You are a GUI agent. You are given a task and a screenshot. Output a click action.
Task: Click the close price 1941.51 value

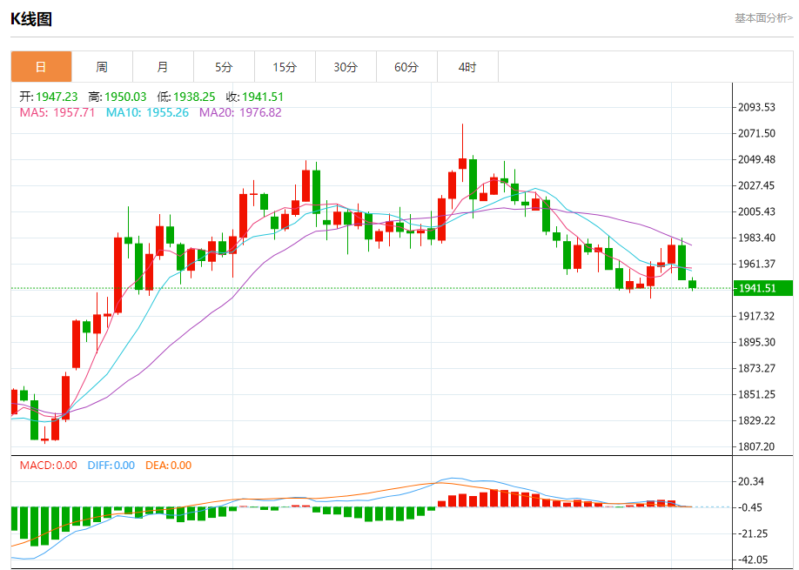point(263,97)
